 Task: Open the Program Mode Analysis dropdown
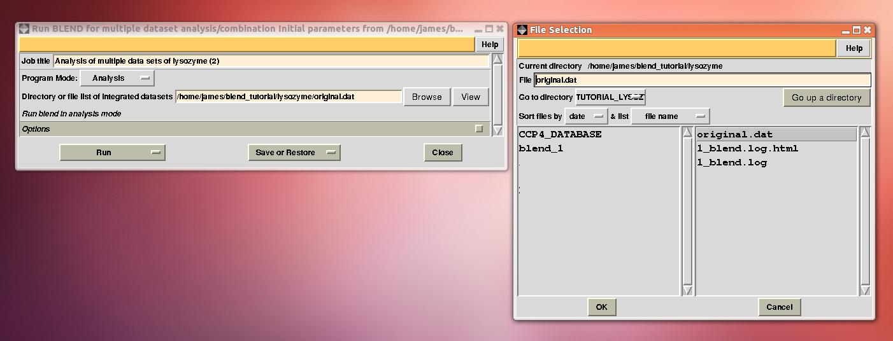point(117,78)
